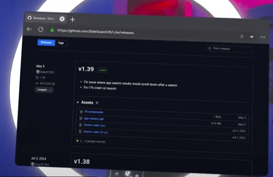The height and width of the screenshot is (177, 273).
Task: Download Source code (zip)
Action: 94,125
